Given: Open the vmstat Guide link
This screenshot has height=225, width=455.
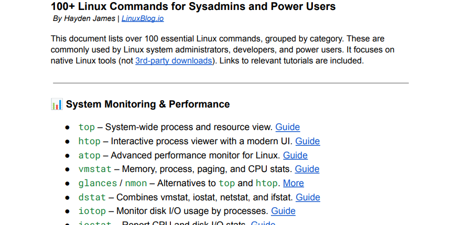Looking at the screenshot, I should coord(307,169).
